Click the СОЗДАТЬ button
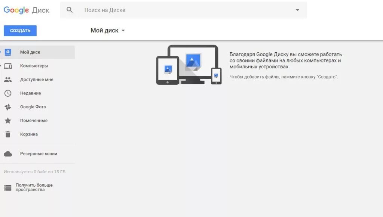The image size is (383, 217). coord(20,31)
